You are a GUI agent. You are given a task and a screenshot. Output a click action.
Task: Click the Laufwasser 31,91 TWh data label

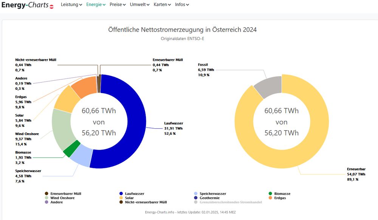(x=174, y=128)
